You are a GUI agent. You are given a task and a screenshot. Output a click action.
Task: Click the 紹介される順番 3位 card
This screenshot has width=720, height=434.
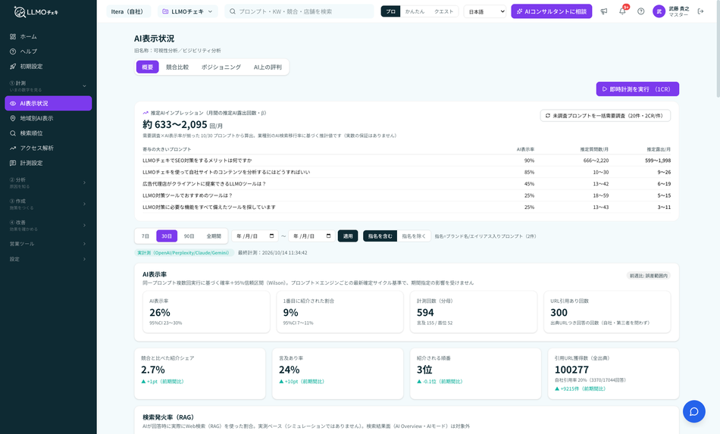(x=475, y=373)
